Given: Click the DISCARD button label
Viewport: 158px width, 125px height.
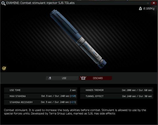Looking at the screenshot, I should click(98, 78).
